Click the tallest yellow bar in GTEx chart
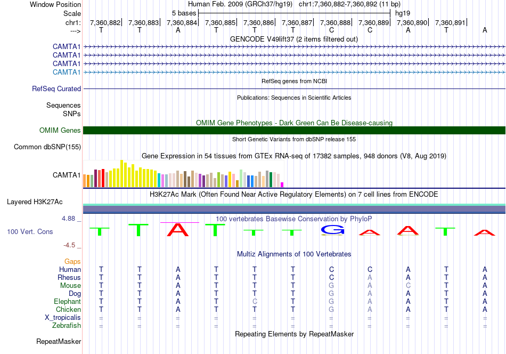 point(121,174)
